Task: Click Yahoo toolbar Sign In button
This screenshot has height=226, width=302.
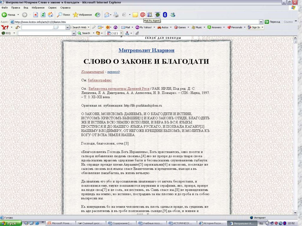Action: (254, 27)
